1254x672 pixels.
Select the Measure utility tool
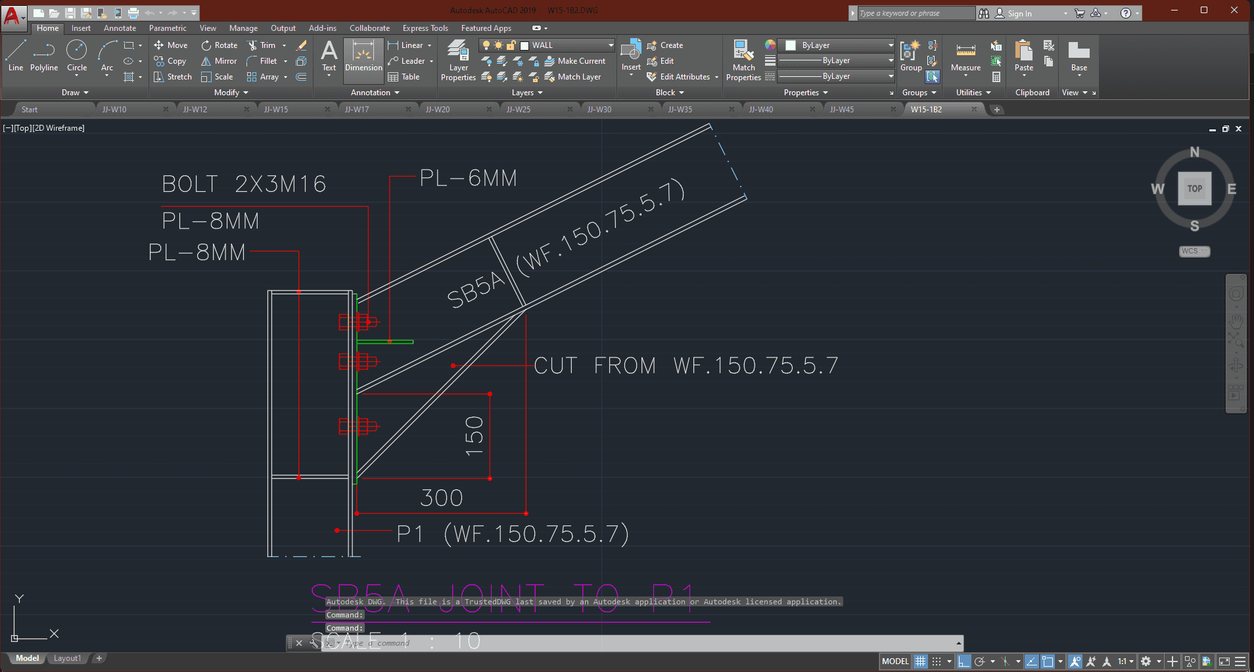965,56
